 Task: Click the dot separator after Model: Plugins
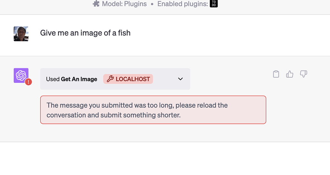[152, 4]
